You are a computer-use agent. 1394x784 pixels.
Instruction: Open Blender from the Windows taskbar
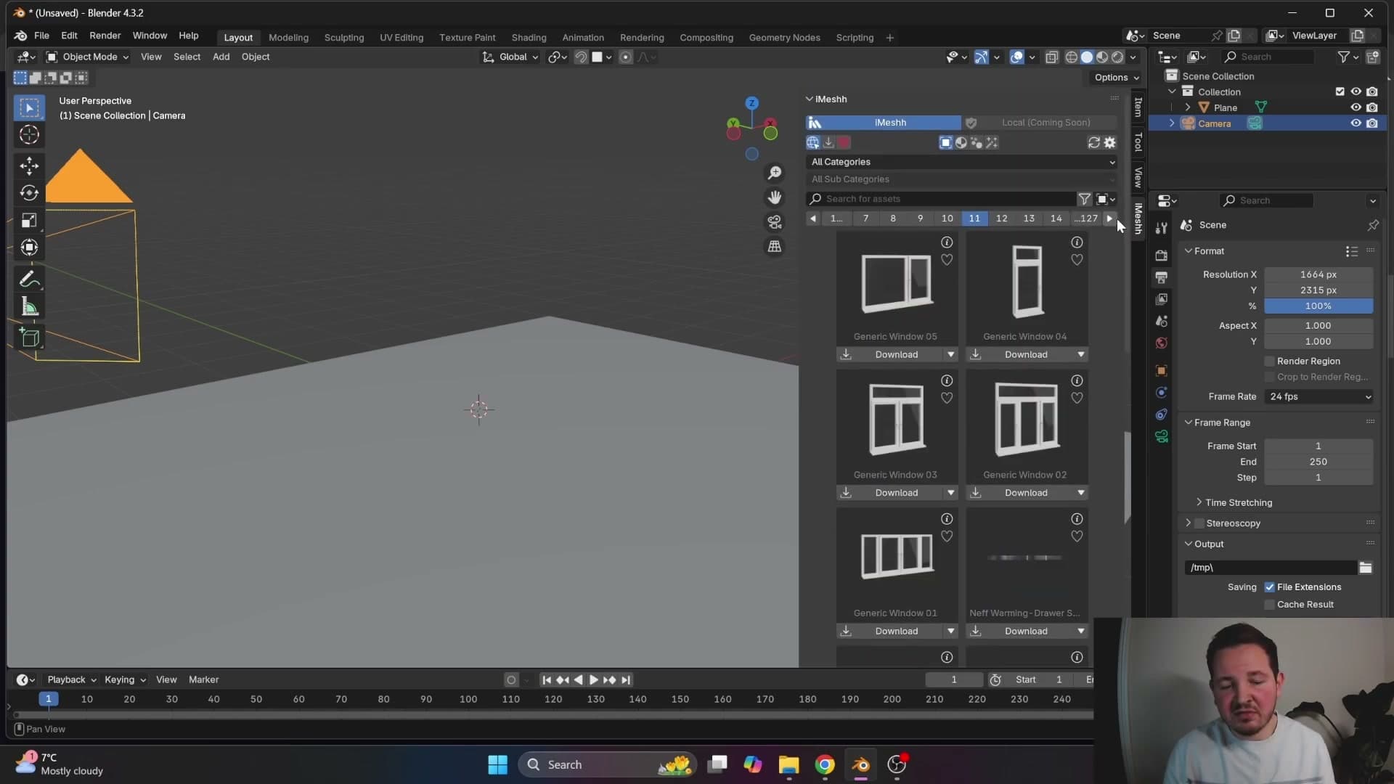pos(860,764)
